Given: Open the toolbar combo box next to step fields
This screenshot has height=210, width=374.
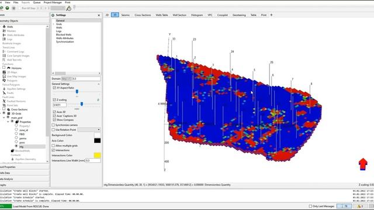Looking at the screenshot, I should point(58,8).
